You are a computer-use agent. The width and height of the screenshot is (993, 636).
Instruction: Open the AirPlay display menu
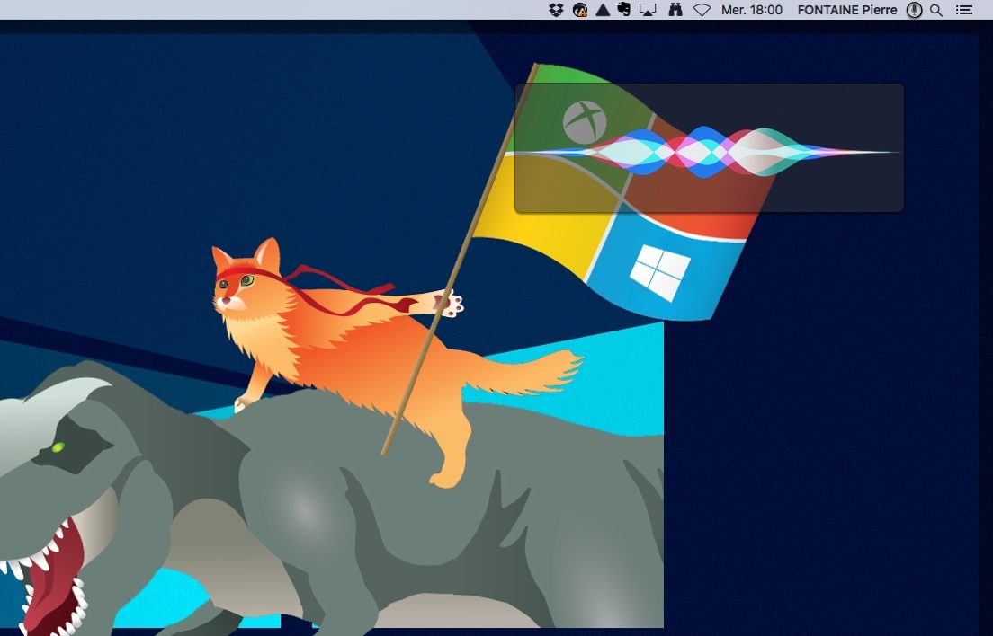coord(648,10)
